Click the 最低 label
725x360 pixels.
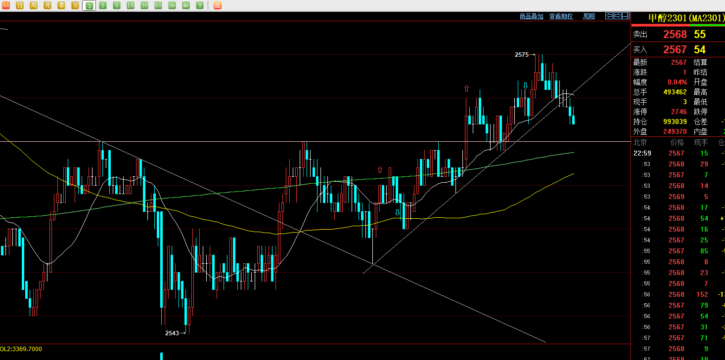coord(700,102)
